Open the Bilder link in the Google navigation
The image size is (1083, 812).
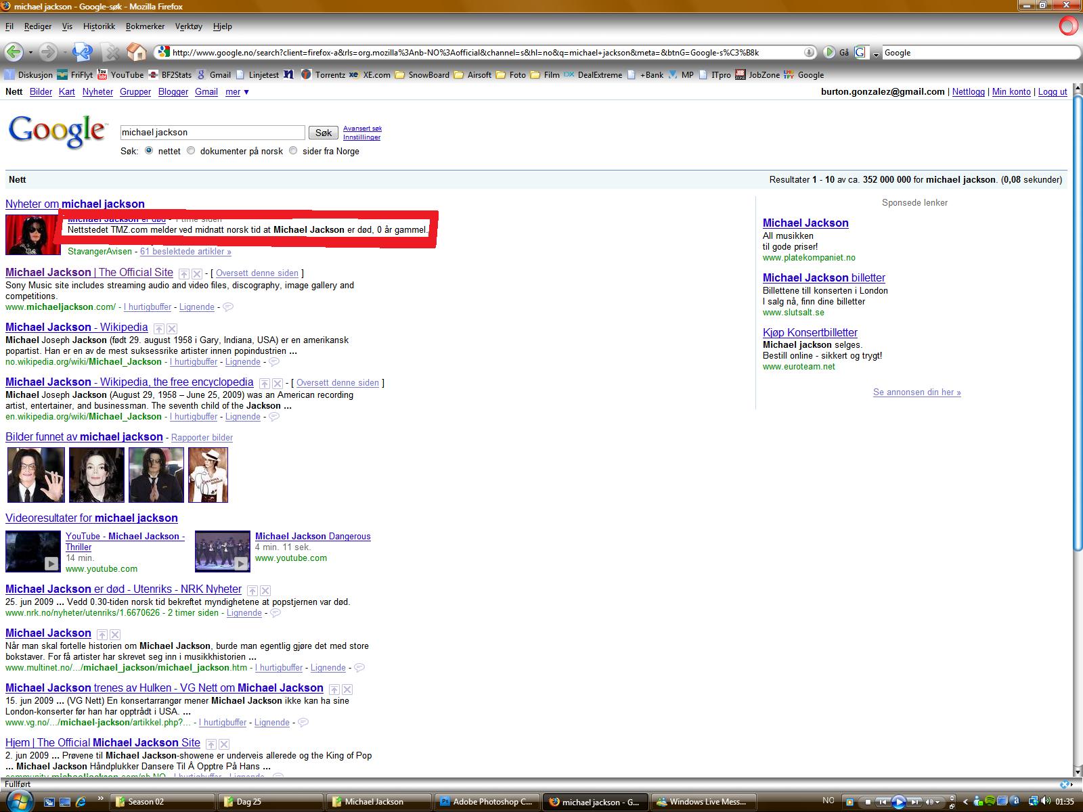coord(41,92)
